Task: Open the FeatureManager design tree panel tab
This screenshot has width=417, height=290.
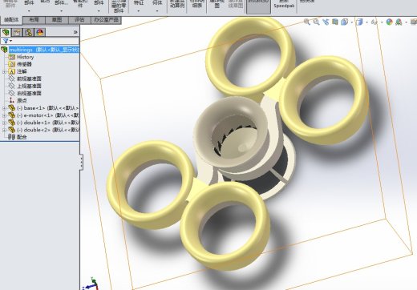Action: tap(6, 33)
